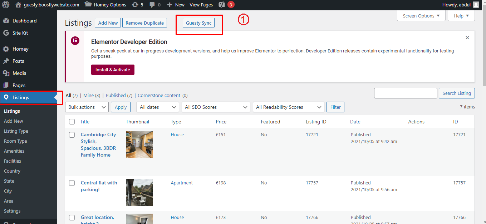Open the WordPress logo menu
Viewport: 486px width, 224px height.
click(6, 5)
